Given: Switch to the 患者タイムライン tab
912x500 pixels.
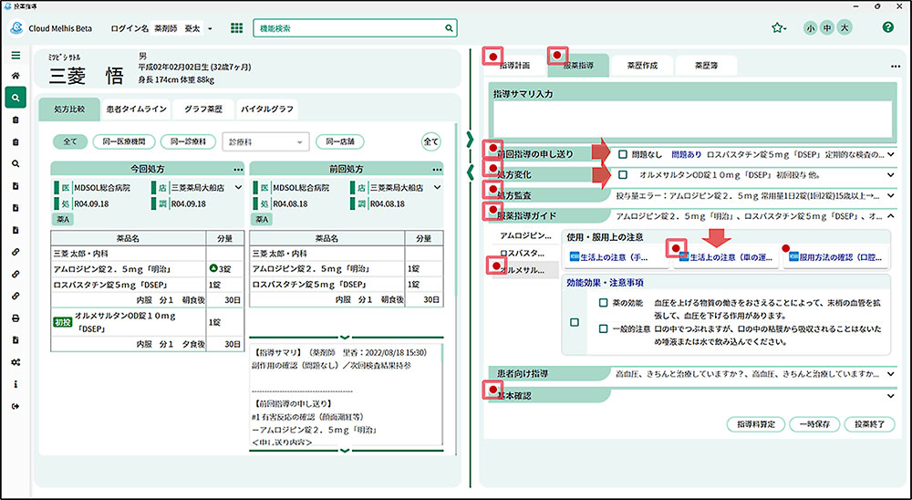Looking at the screenshot, I should (x=136, y=109).
